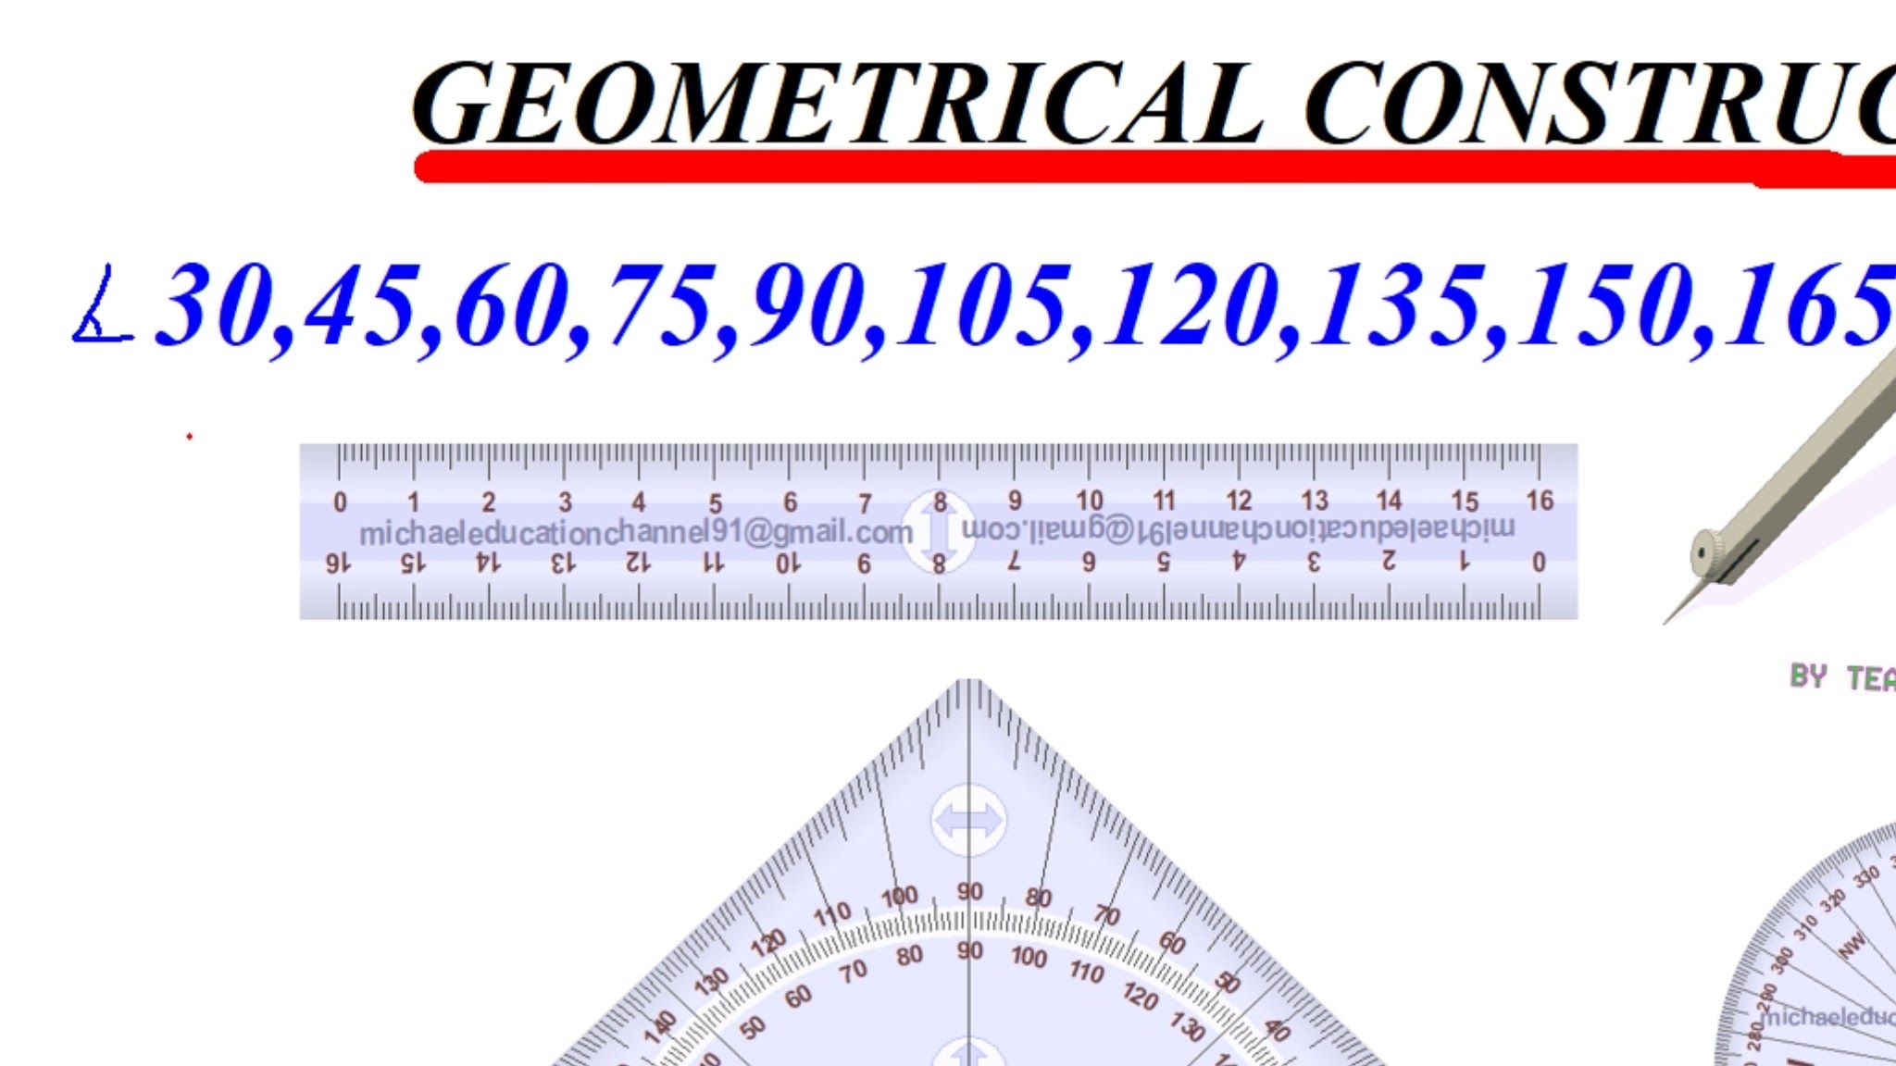Click the set square's lower vertical arrow handle
This screenshot has width=1896, height=1066.
click(x=968, y=1055)
